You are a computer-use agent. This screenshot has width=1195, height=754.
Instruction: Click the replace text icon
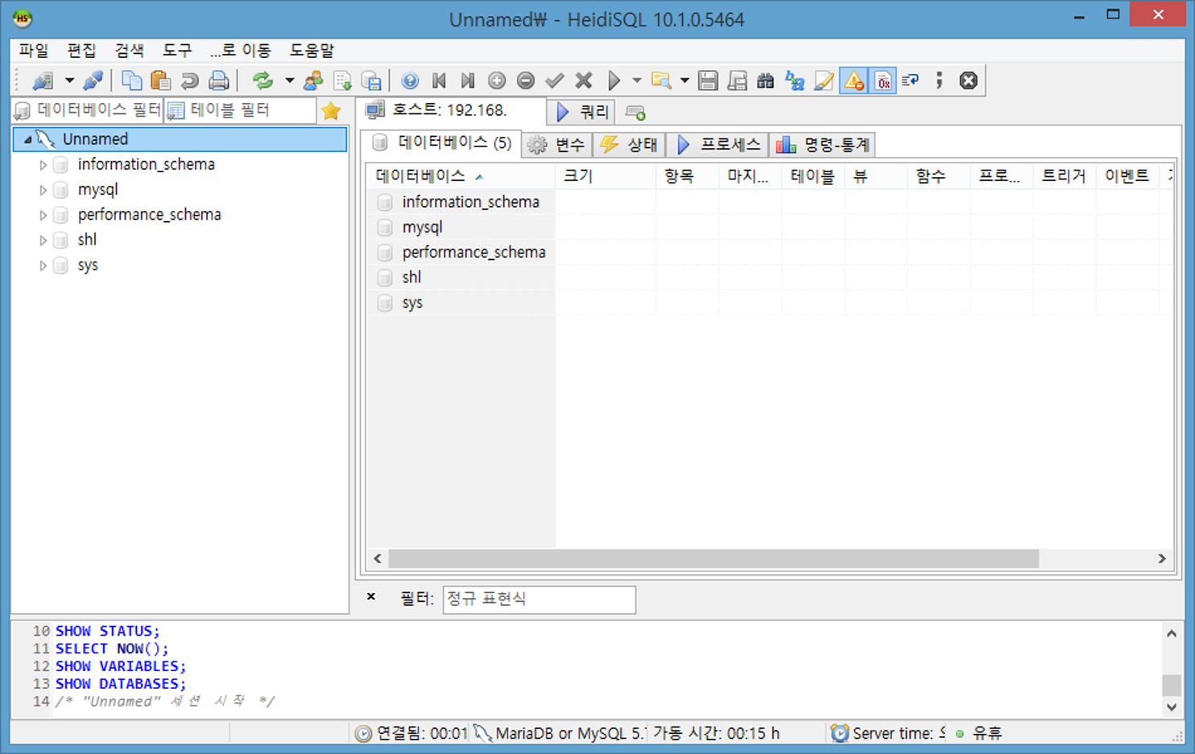point(795,80)
